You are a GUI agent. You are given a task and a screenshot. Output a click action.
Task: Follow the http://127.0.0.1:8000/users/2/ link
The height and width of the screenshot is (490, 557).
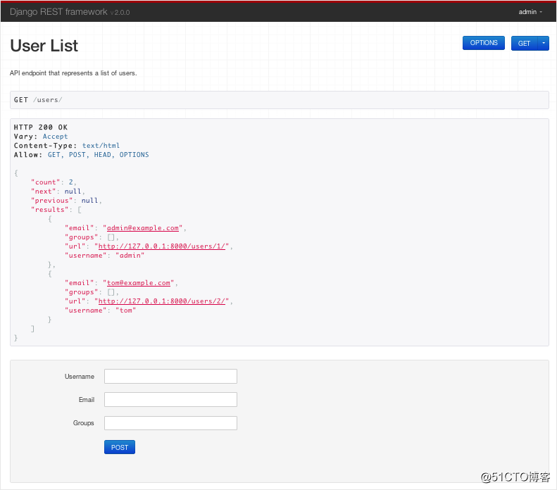point(162,301)
